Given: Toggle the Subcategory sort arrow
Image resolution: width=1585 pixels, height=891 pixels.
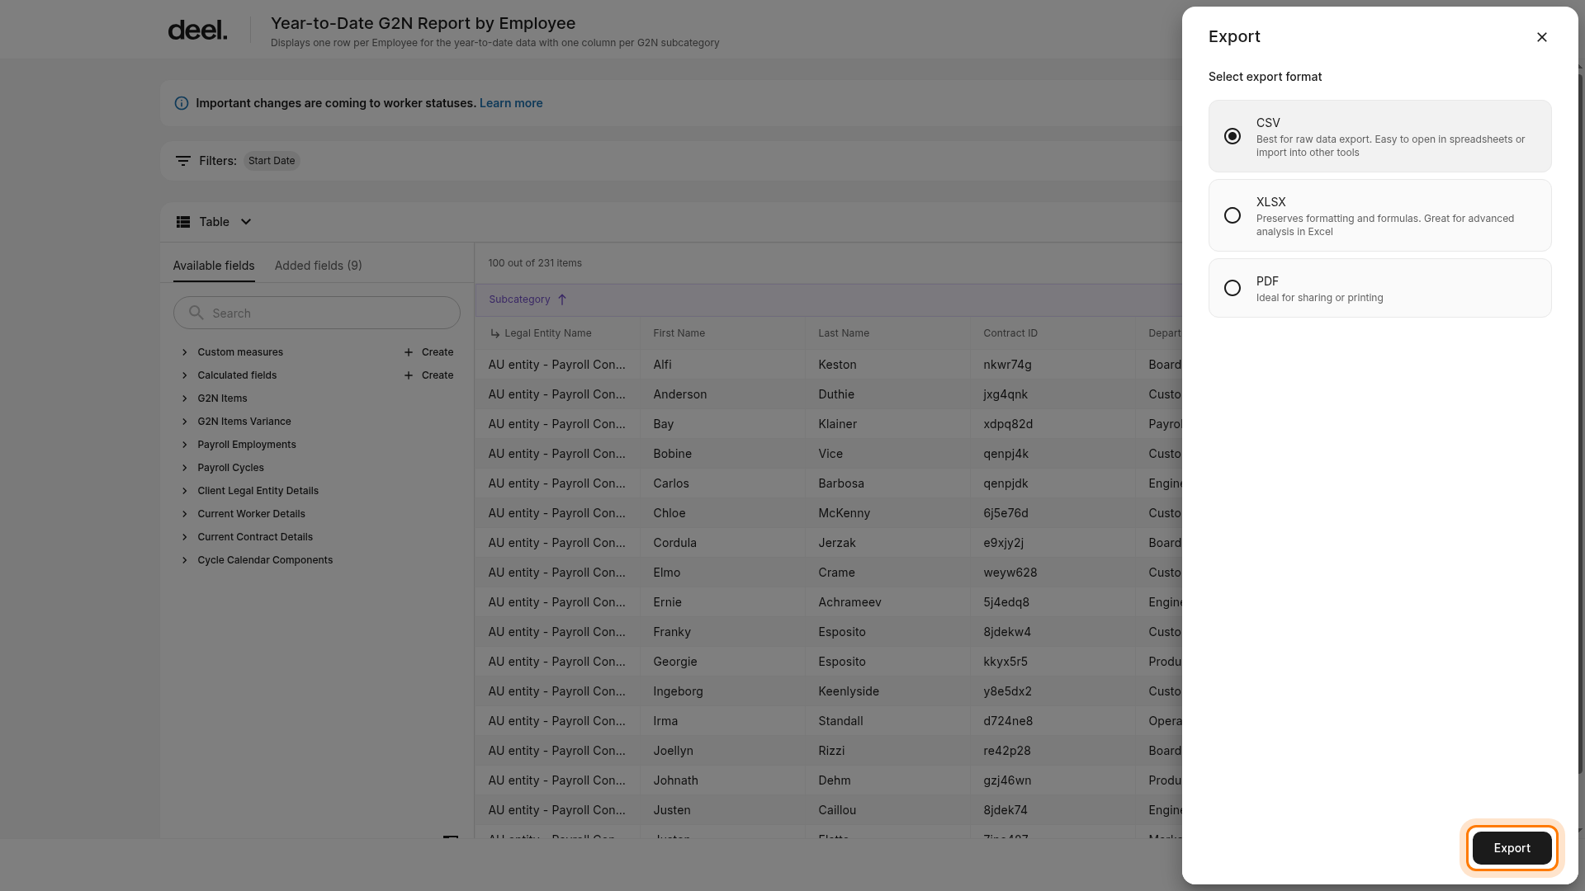Looking at the screenshot, I should (562, 299).
